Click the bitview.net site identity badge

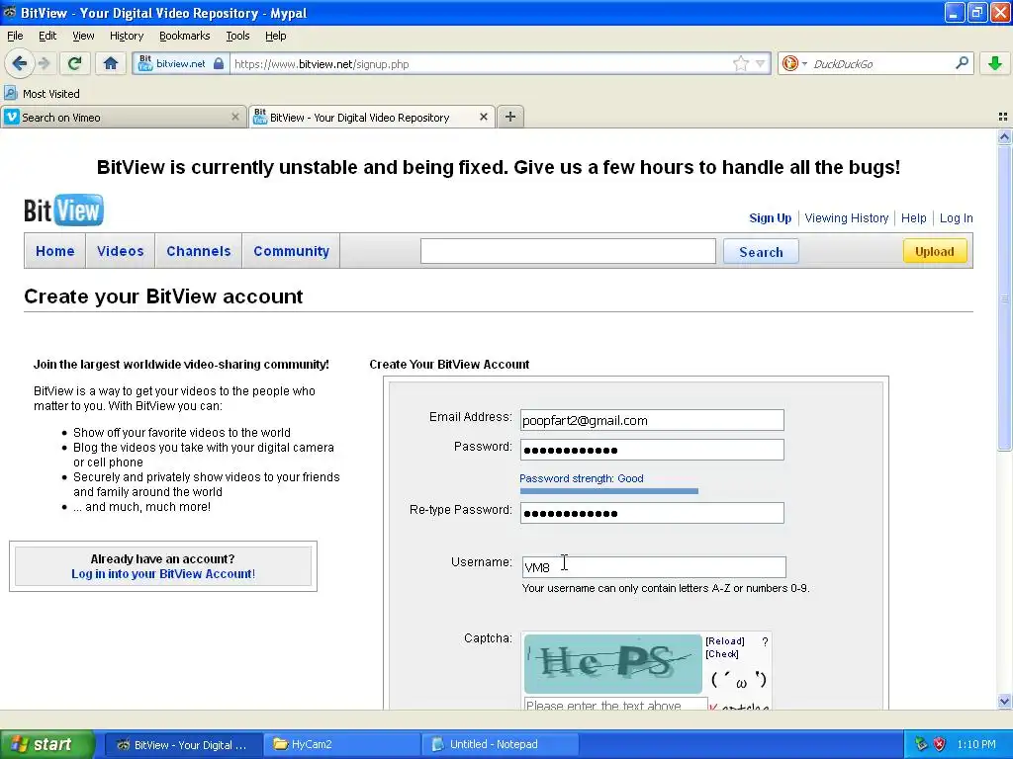(182, 63)
